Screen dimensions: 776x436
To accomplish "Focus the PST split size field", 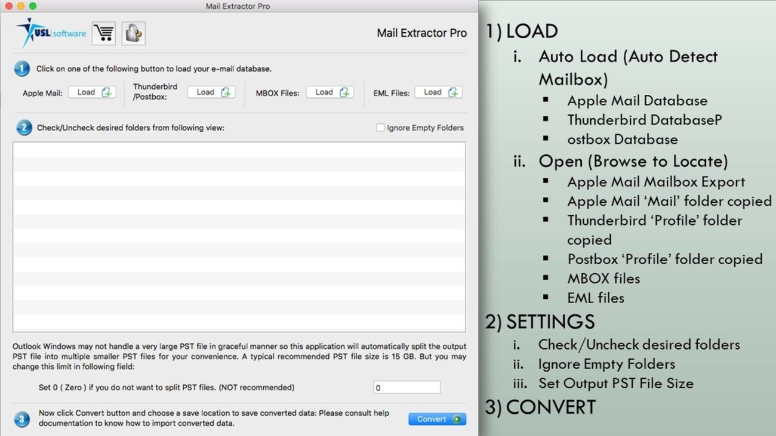I will pyautogui.click(x=407, y=388).
